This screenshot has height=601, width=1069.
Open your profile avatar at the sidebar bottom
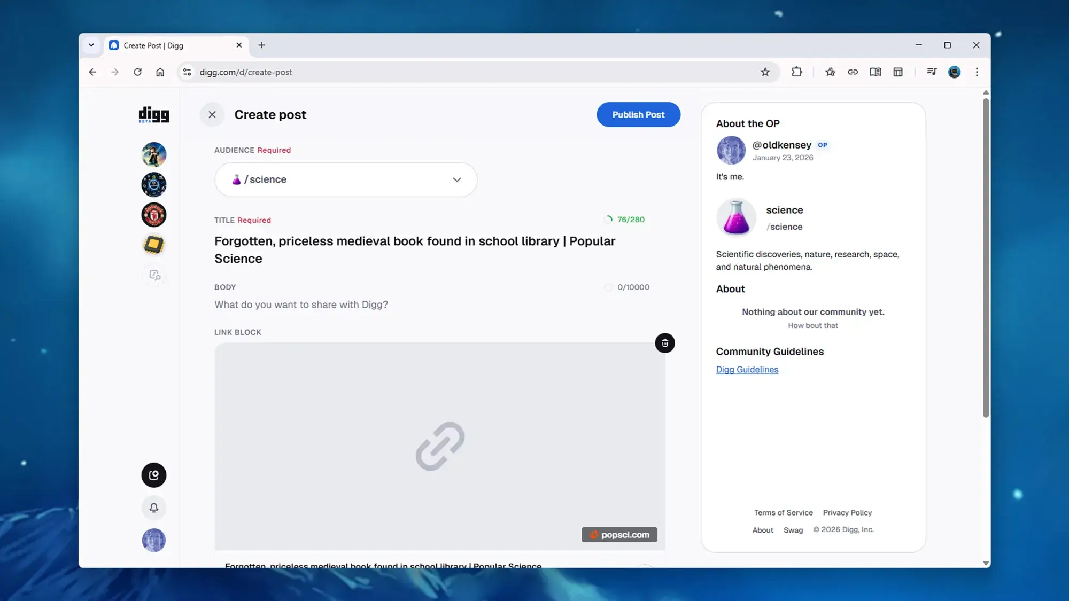tap(153, 540)
